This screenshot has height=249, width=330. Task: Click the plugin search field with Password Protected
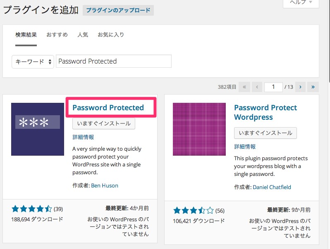click(x=114, y=61)
